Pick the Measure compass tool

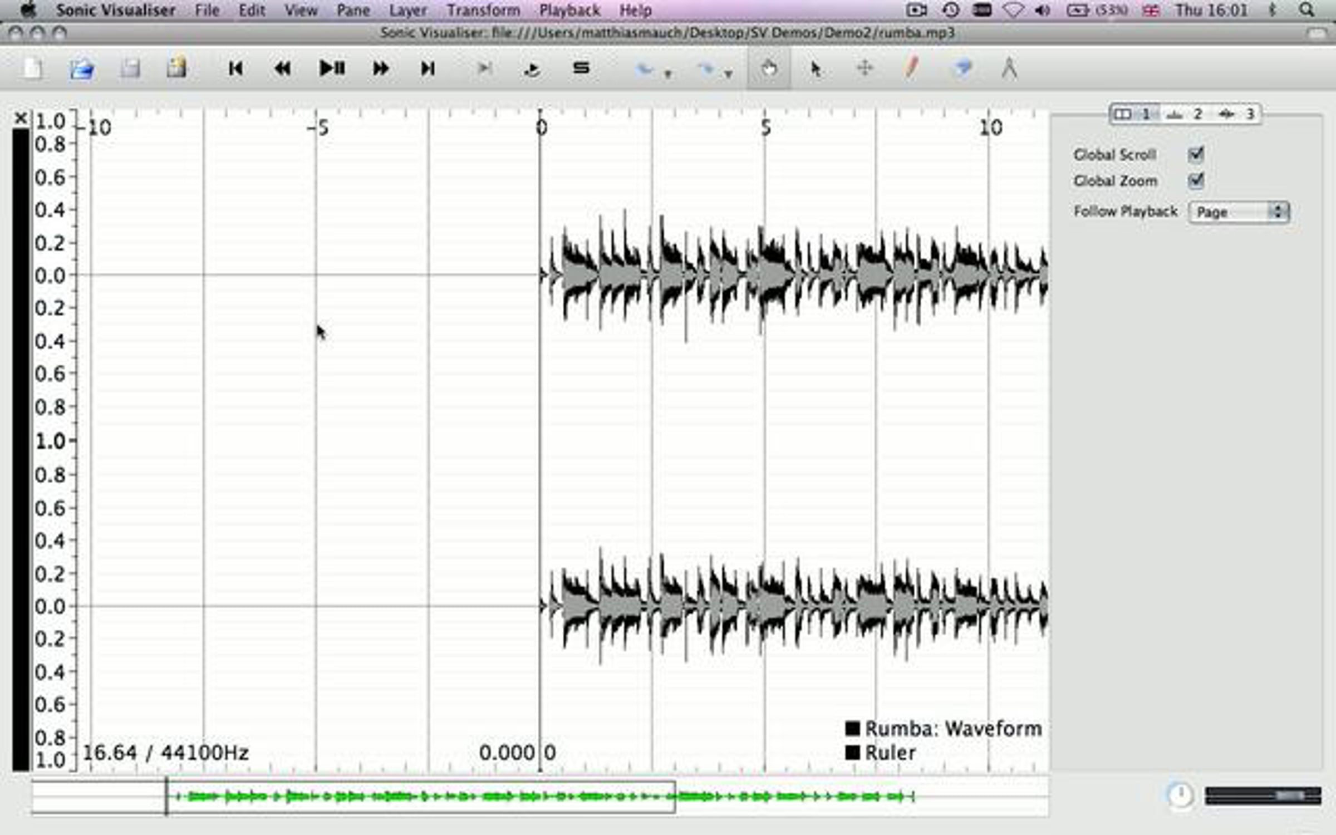click(x=1009, y=68)
